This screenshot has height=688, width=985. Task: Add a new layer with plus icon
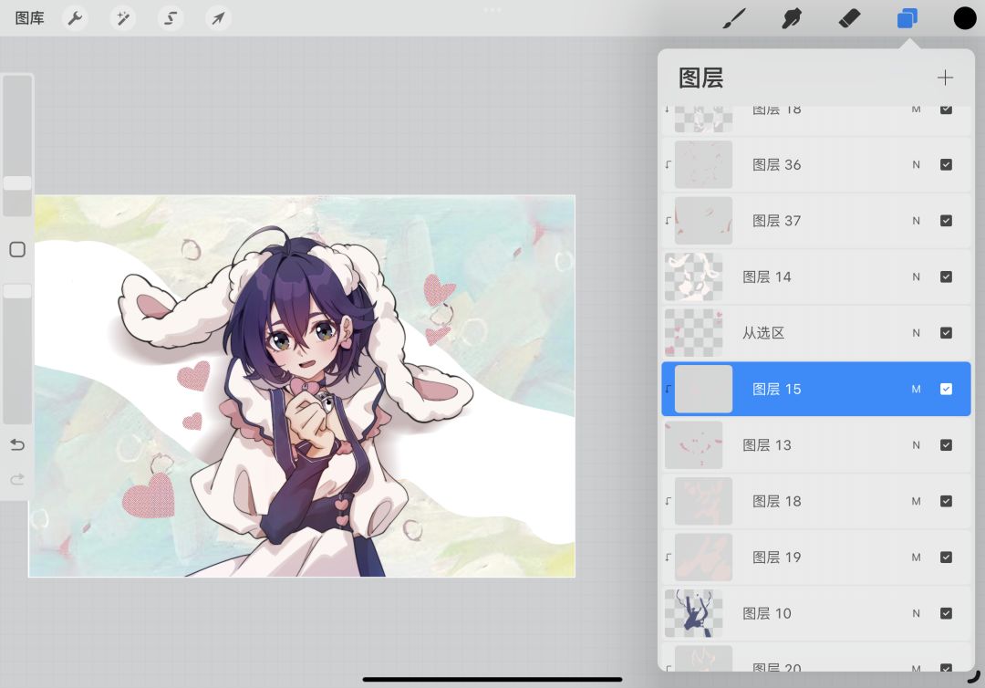click(x=945, y=78)
